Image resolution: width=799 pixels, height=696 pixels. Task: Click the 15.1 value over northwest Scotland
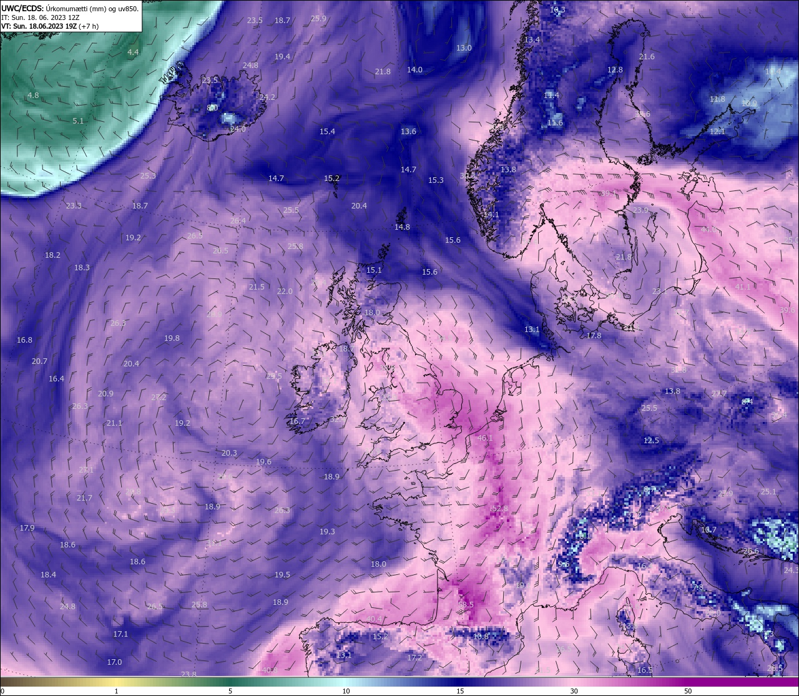pos(374,270)
